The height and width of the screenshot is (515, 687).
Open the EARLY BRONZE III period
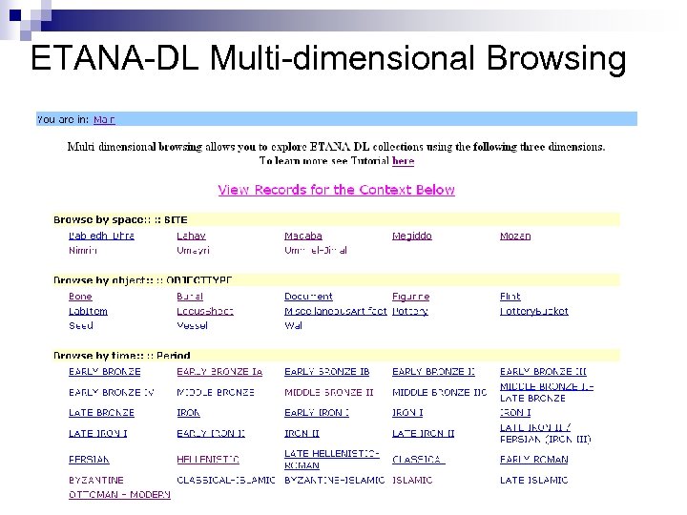(543, 372)
